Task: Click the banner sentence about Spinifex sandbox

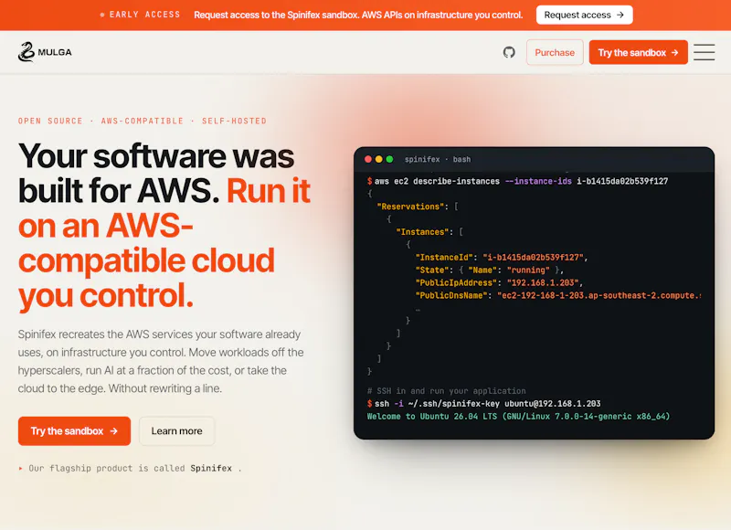Action: (x=358, y=15)
